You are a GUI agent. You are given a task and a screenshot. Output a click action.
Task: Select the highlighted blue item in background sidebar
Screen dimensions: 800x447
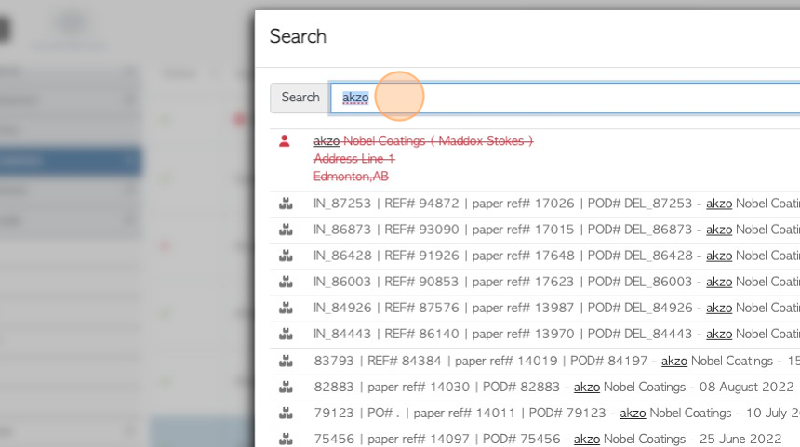click(x=71, y=162)
